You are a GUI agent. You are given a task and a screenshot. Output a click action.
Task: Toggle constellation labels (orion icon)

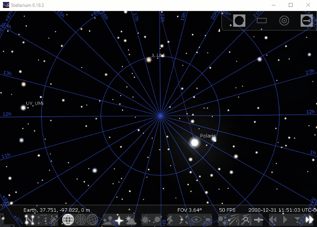(42, 220)
